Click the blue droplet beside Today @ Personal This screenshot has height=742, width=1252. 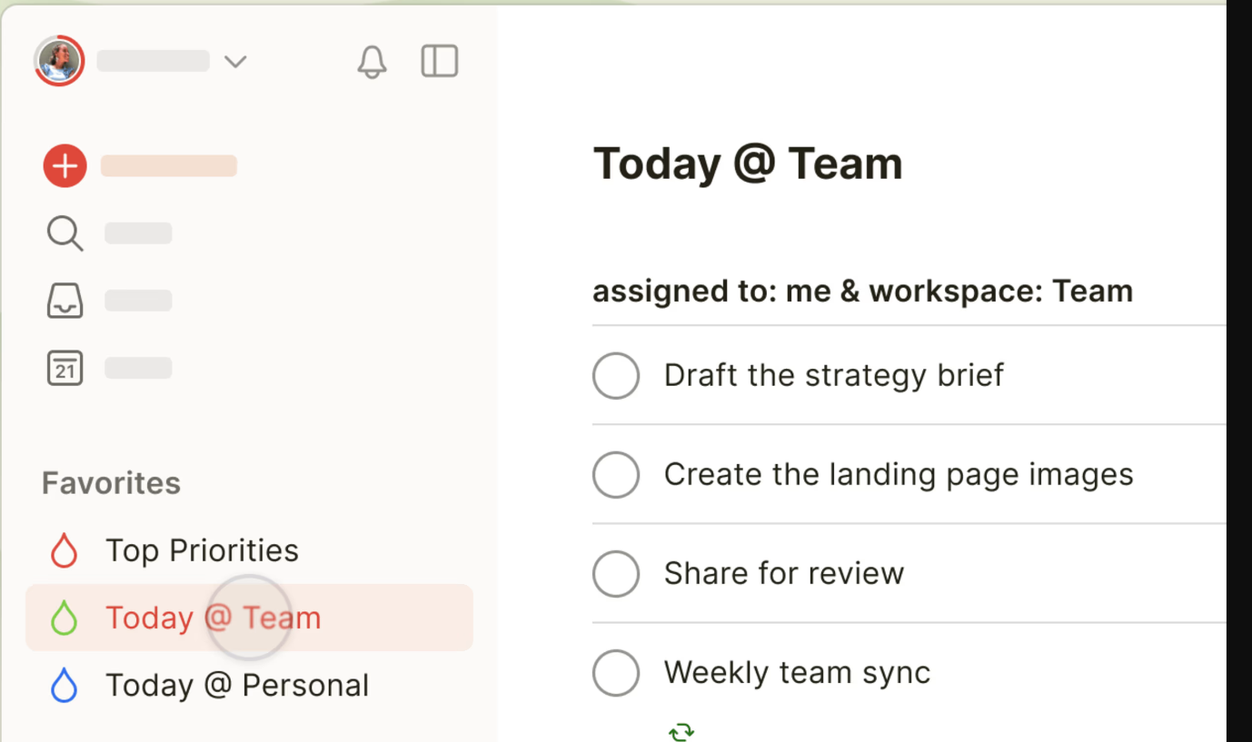[x=65, y=685]
